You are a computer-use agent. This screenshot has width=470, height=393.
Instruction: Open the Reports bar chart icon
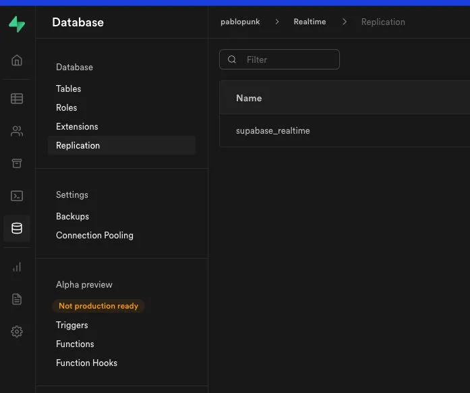click(17, 267)
